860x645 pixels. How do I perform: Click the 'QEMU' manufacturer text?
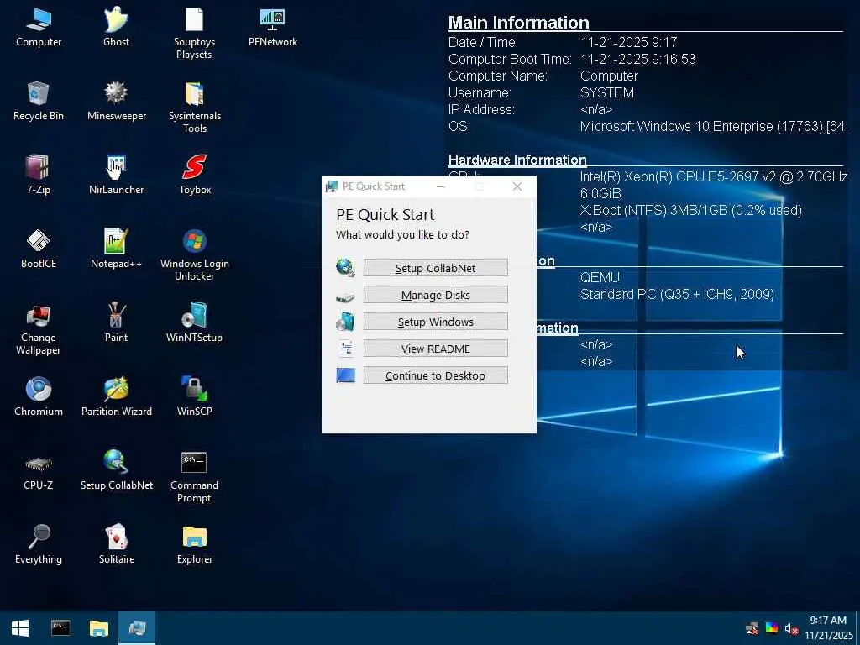tap(600, 277)
